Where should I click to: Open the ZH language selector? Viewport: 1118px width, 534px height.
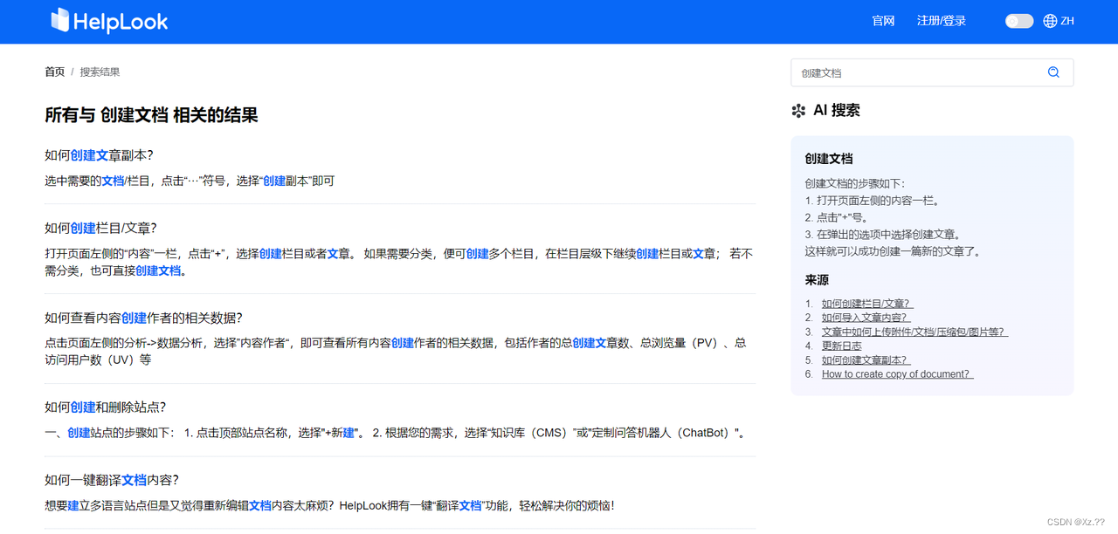(1067, 21)
